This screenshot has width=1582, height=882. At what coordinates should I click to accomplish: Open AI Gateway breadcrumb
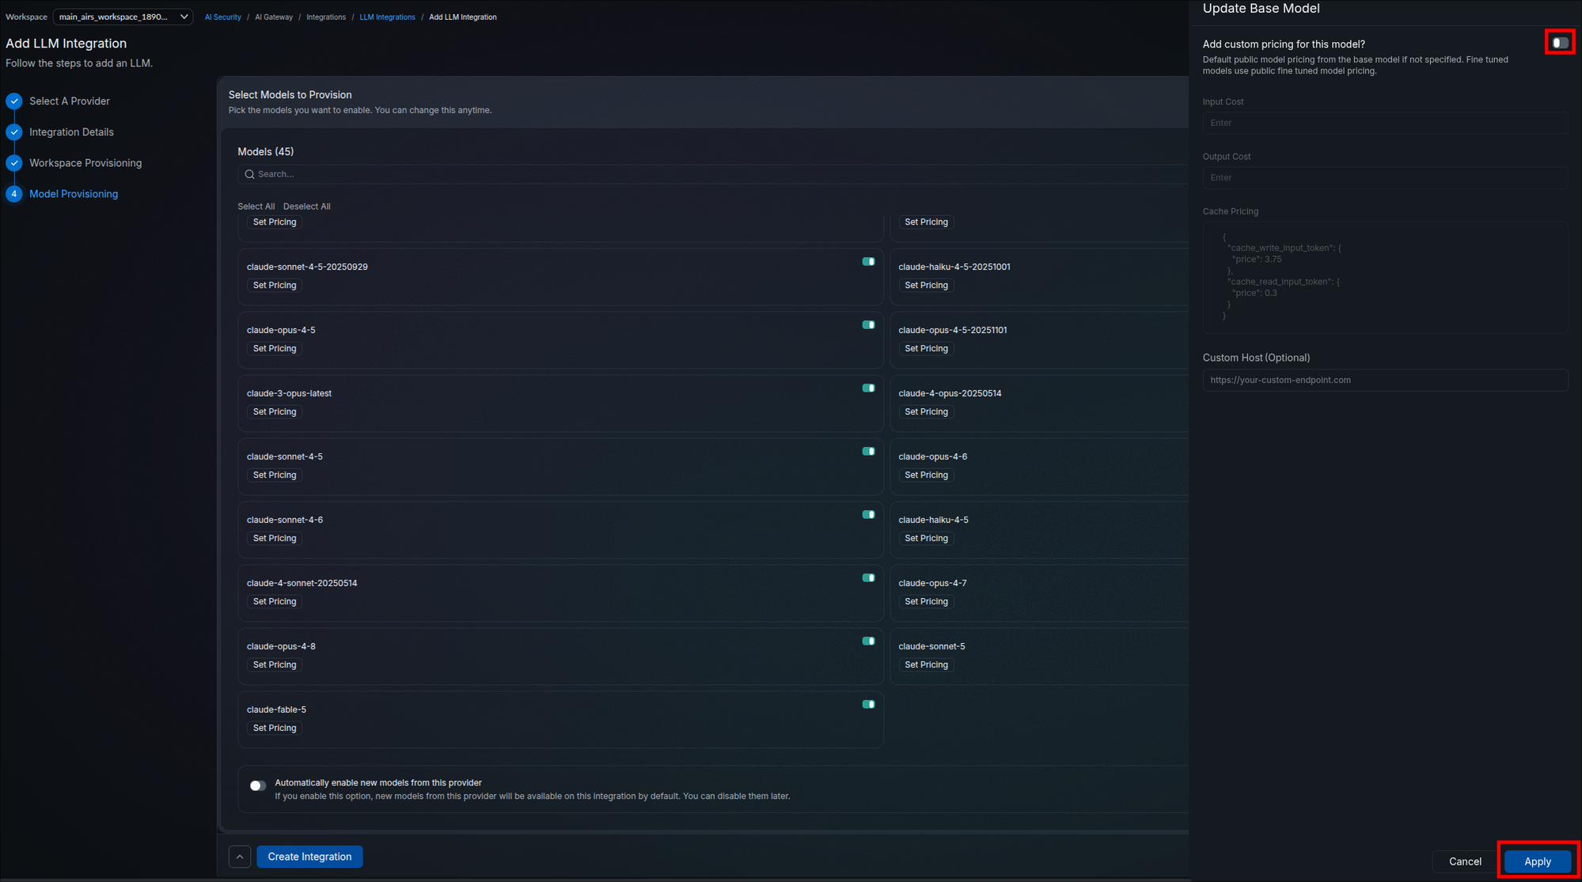[274, 17]
